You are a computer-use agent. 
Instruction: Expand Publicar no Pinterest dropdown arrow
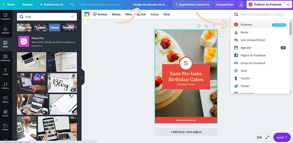coord(288,4)
